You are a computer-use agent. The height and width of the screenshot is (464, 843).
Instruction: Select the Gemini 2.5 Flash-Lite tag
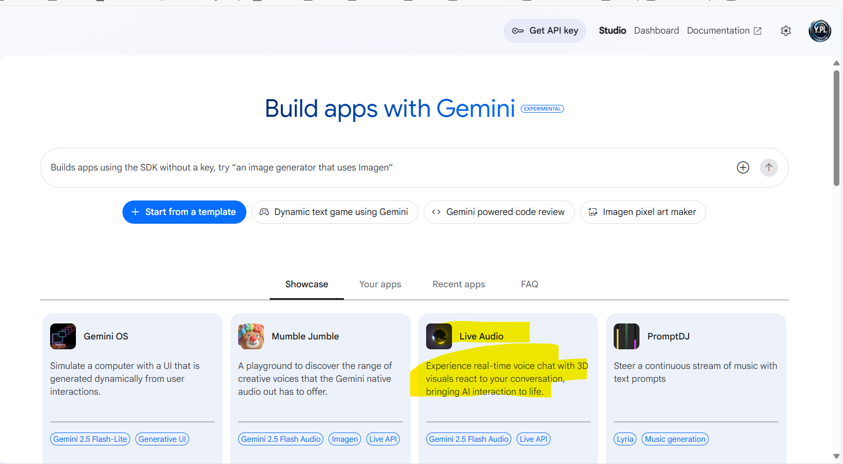(90, 439)
